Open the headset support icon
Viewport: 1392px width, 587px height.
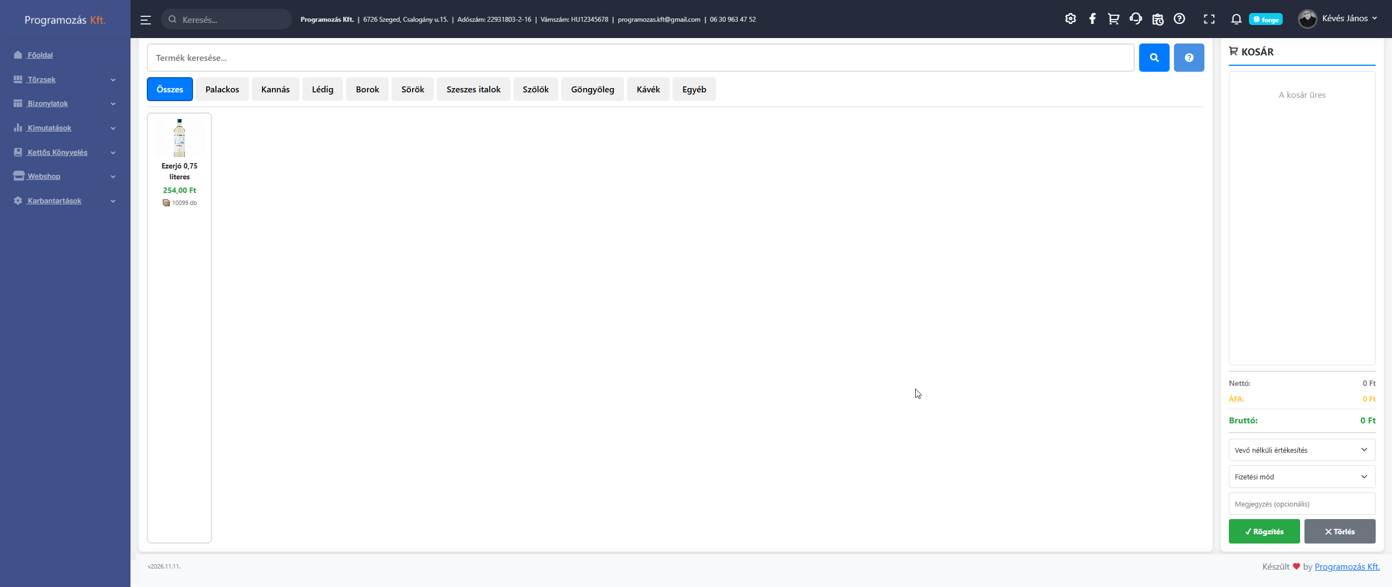[x=1135, y=19]
